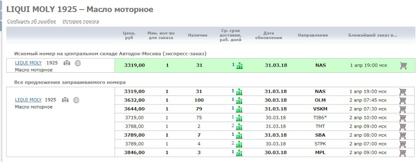Add the VSKM offer to cart
Viewport: 420px width, 162px height.
(402, 109)
